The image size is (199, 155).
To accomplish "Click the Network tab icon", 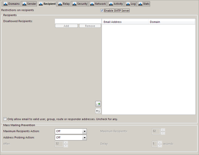I will pos(92,4).
